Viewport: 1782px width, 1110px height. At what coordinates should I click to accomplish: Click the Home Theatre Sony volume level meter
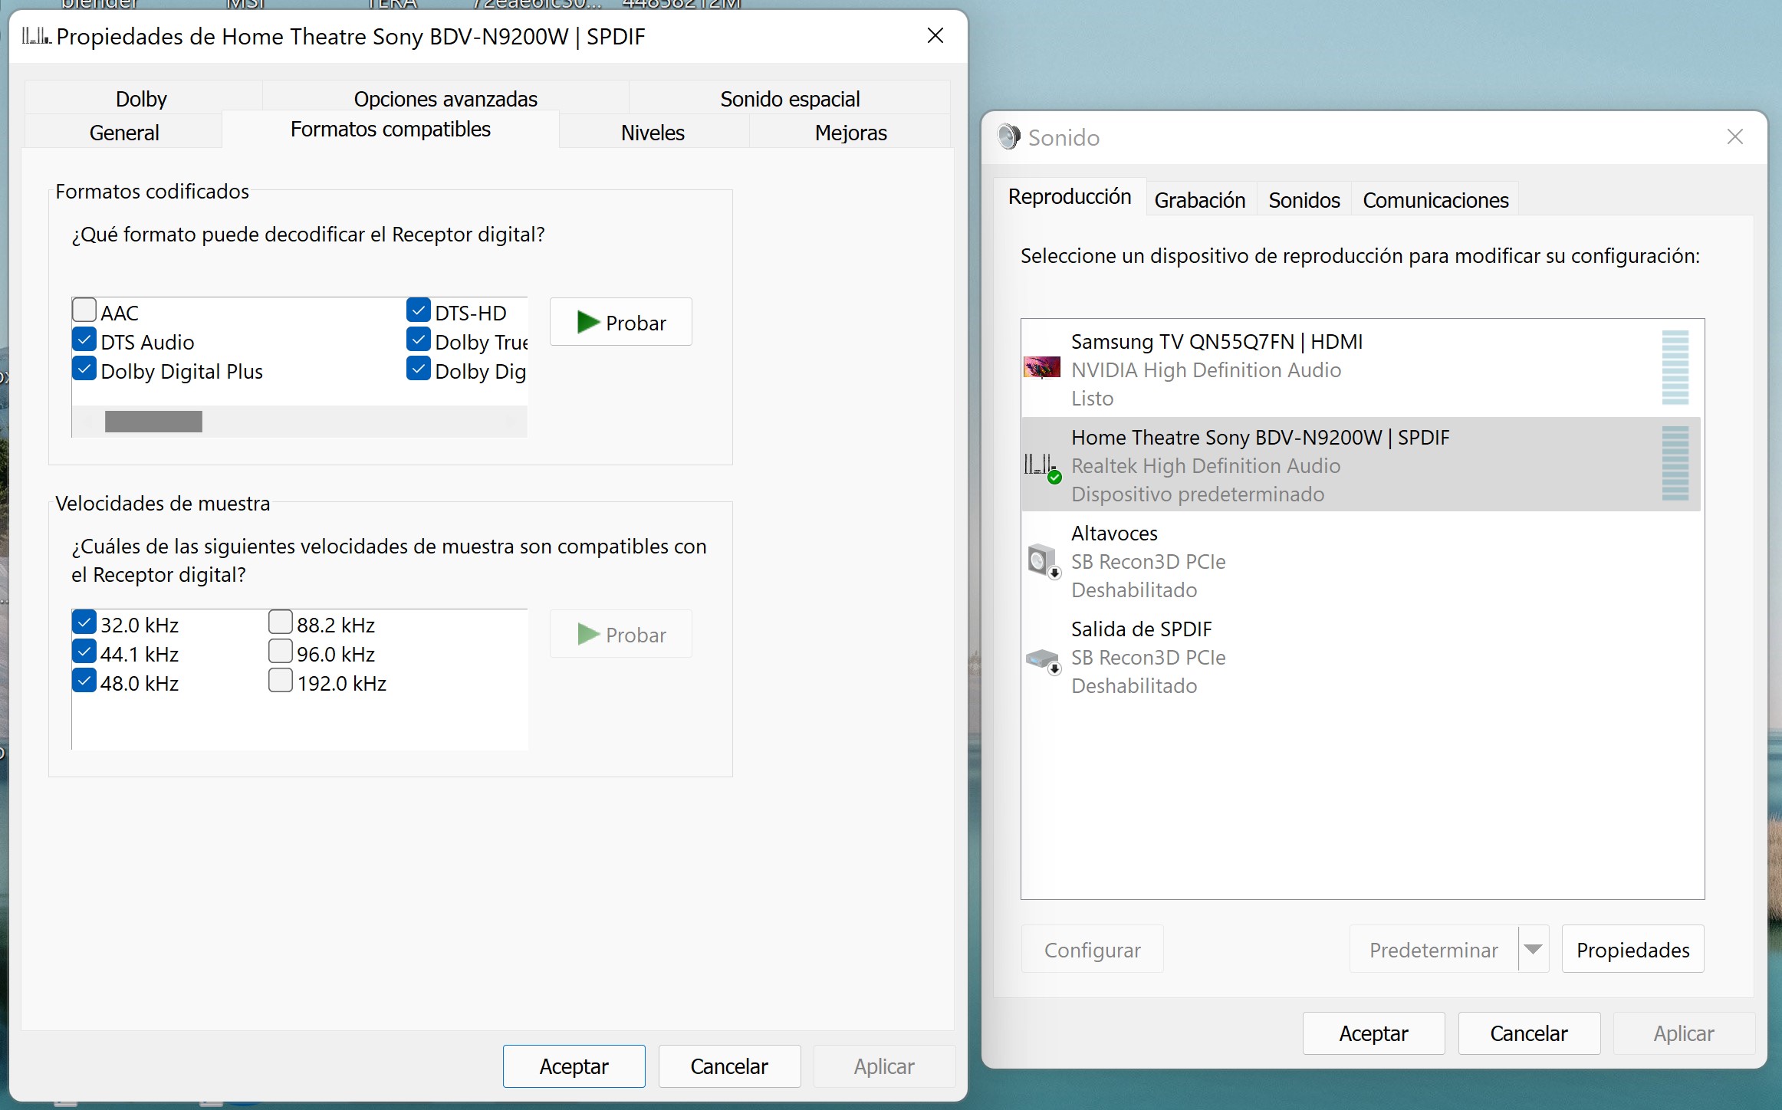[1675, 464]
